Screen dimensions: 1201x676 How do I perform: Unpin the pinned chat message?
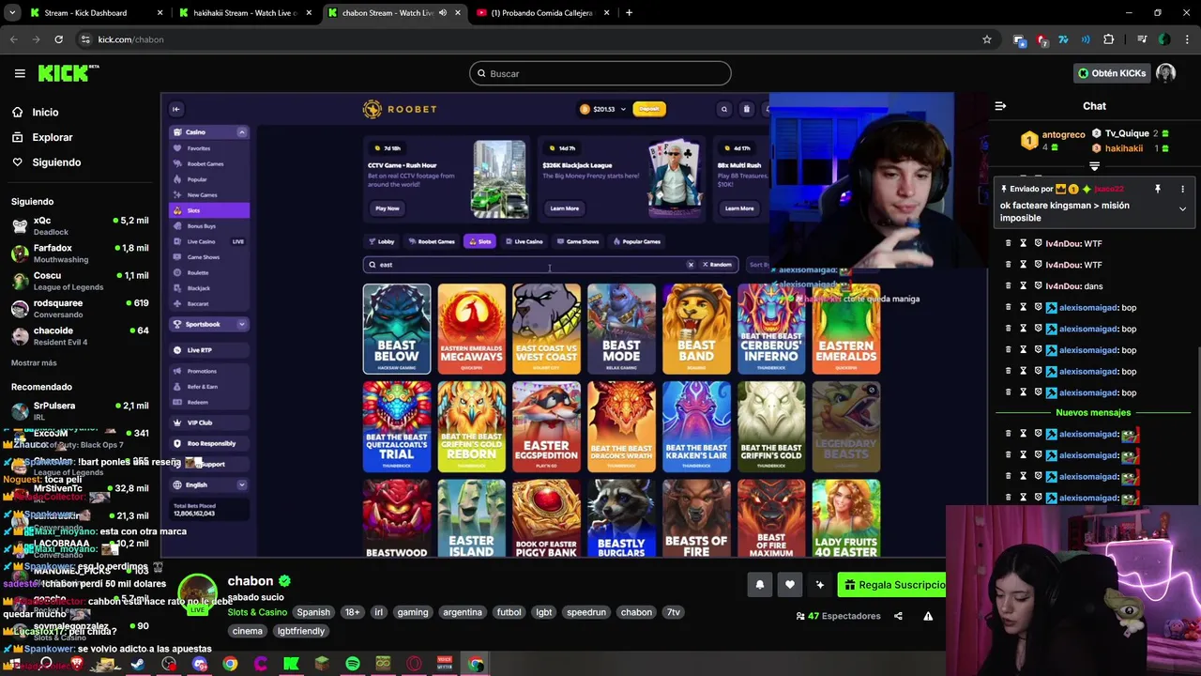1158,189
